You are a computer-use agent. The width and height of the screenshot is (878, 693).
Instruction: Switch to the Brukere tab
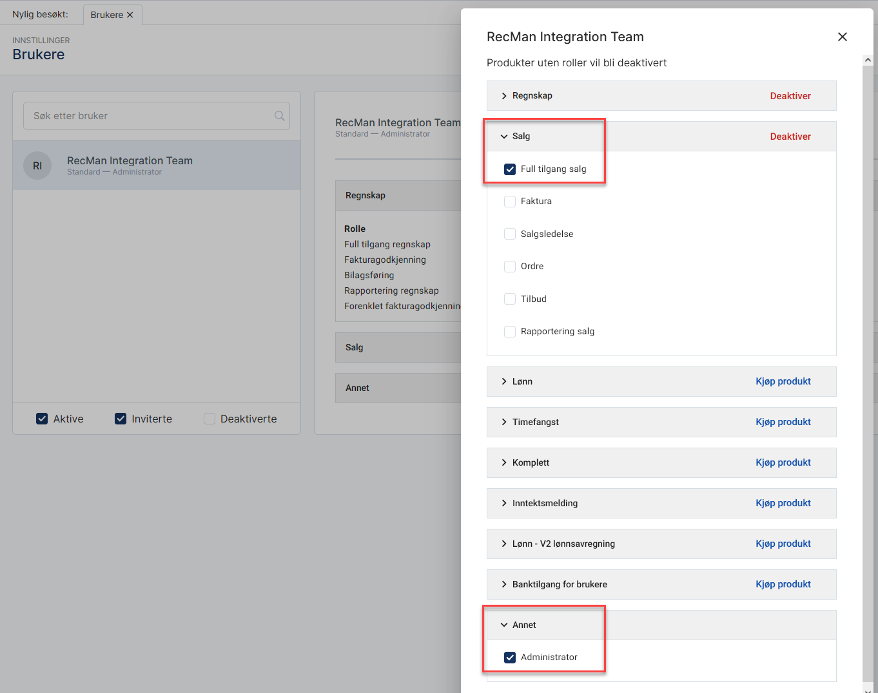pyautogui.click(x=106, y=15)
